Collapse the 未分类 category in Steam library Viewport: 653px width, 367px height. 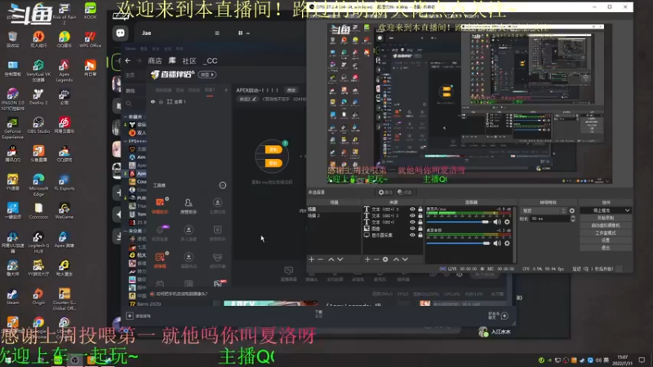click(x=126, y=231)
